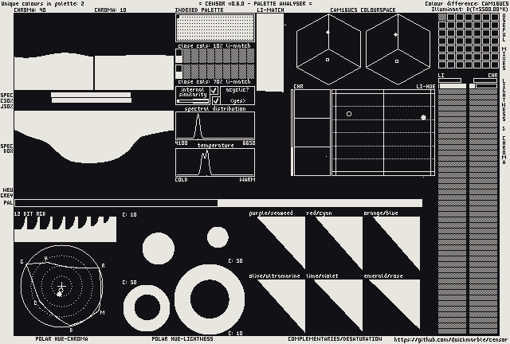This screenshot has height=344, width=510.
Task: Click the 'Colour difference: CAM16UCS' text
Action: click(466, 3)
